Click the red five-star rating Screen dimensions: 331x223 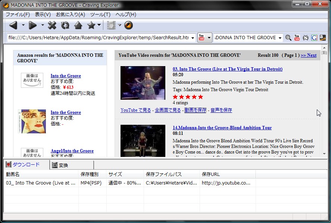tap(188, 97)
